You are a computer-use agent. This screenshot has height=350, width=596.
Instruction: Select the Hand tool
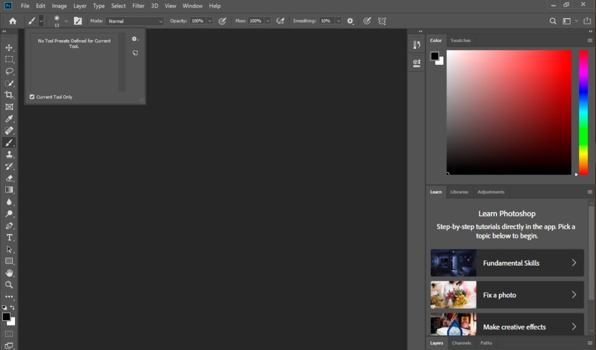(9, 273)
